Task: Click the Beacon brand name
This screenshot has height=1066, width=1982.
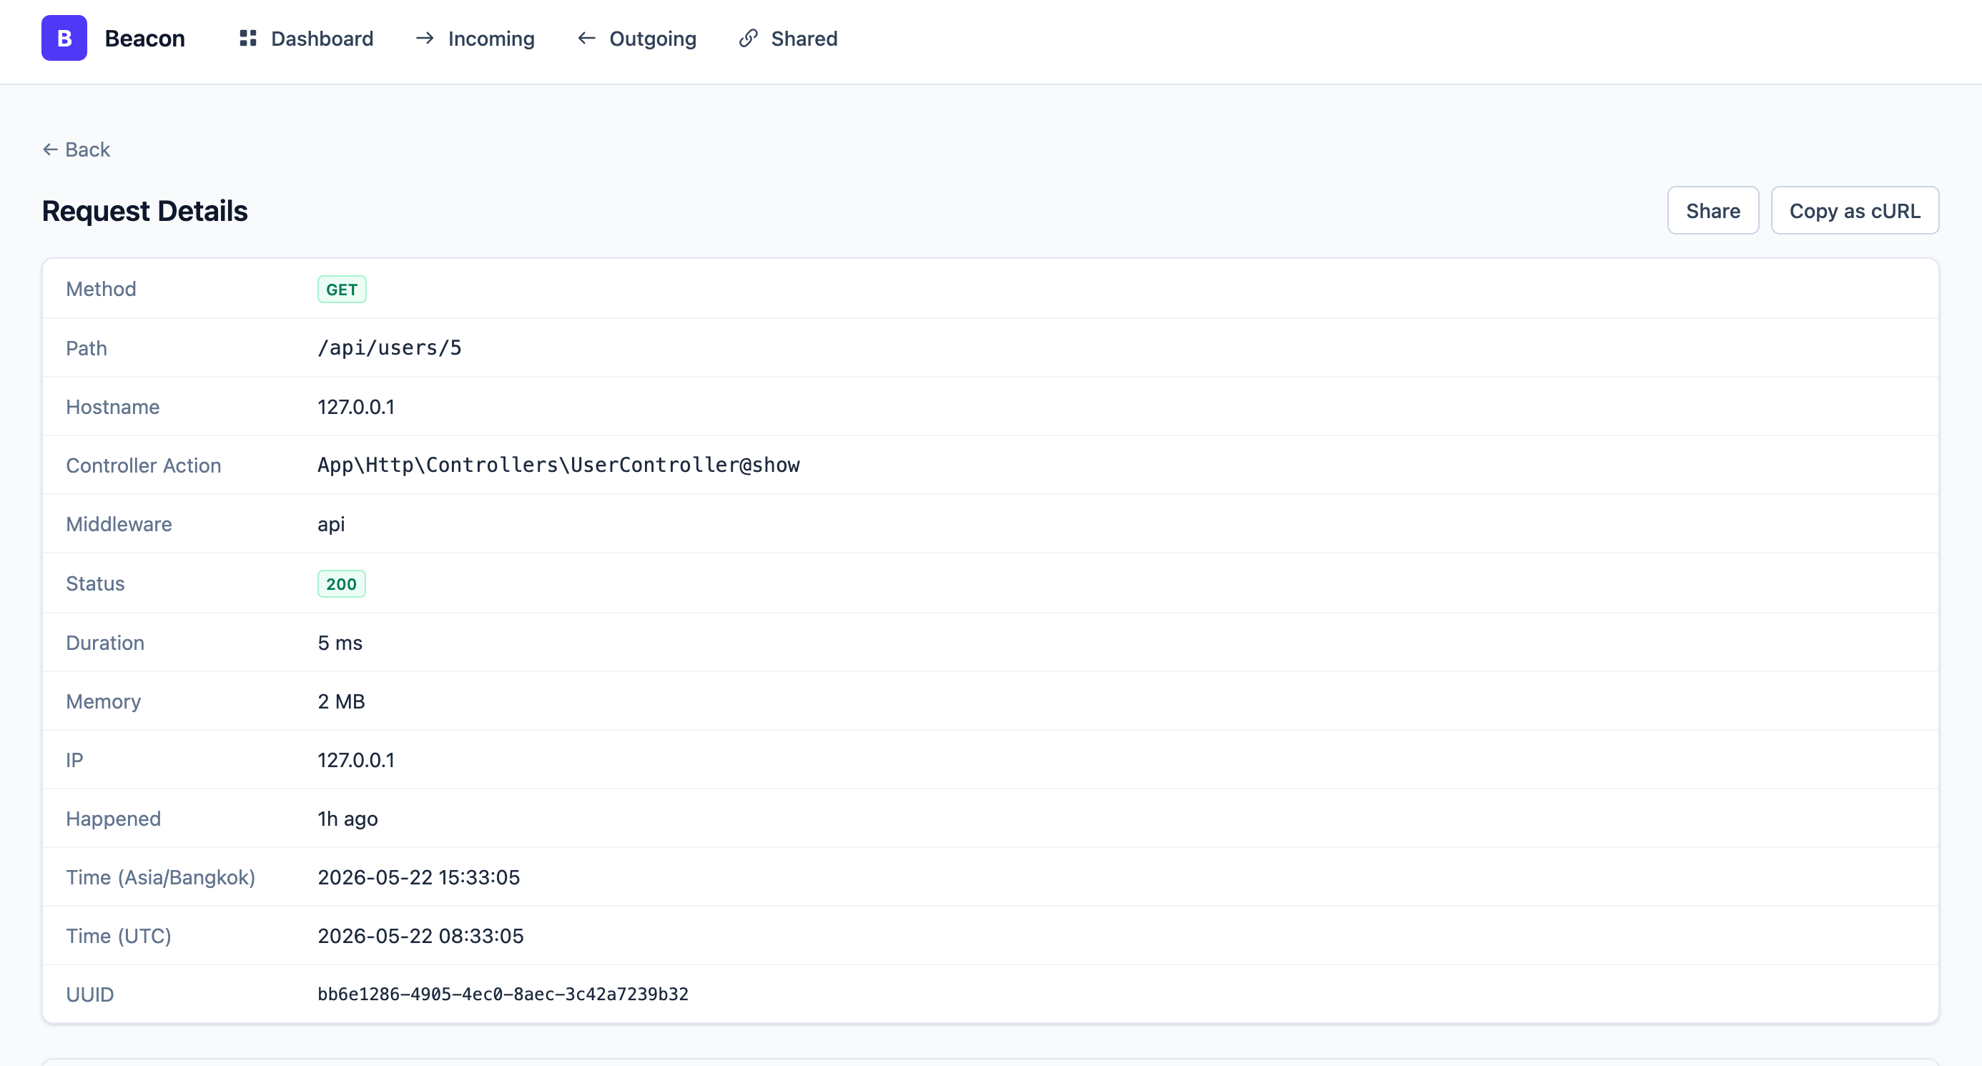Action: [x=144, y=39]
